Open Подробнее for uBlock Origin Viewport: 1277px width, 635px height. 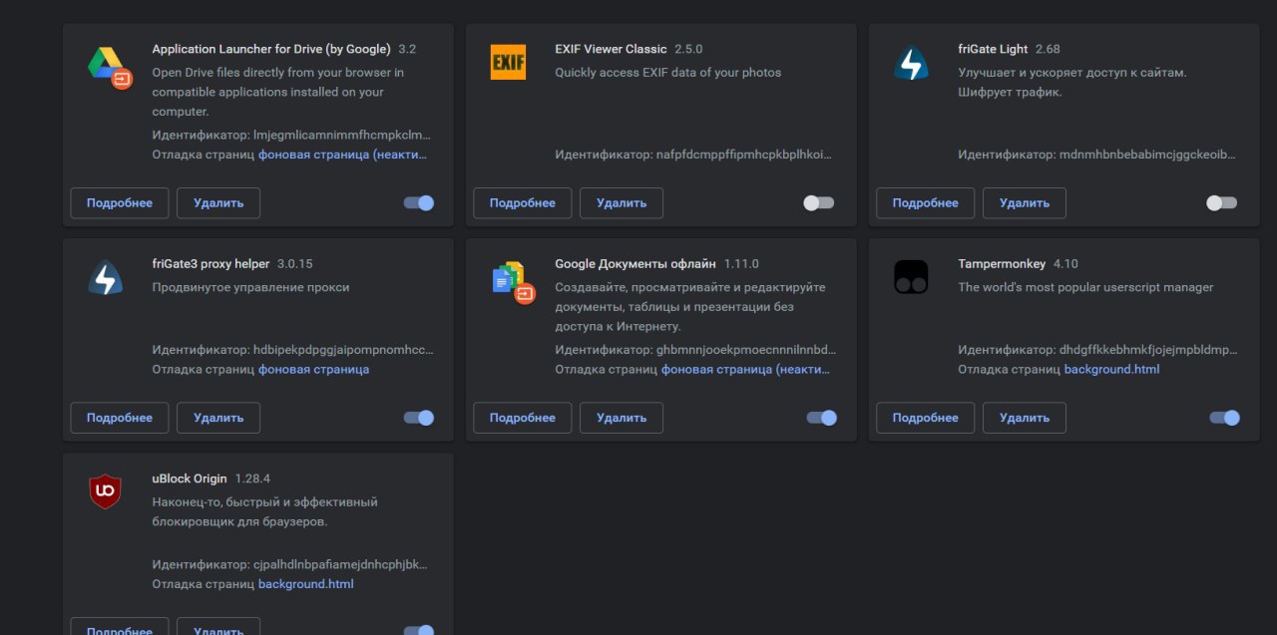(120, 627)
